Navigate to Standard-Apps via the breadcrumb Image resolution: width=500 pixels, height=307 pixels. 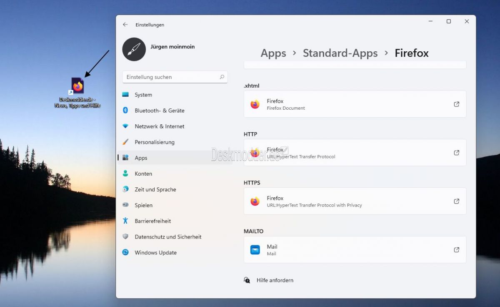[340, 53]
